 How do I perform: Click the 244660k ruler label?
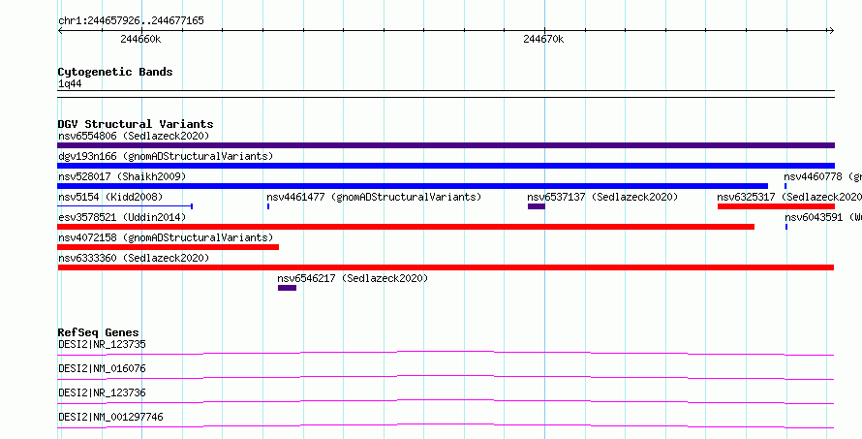pyautogui.click(x=140, y=40)
